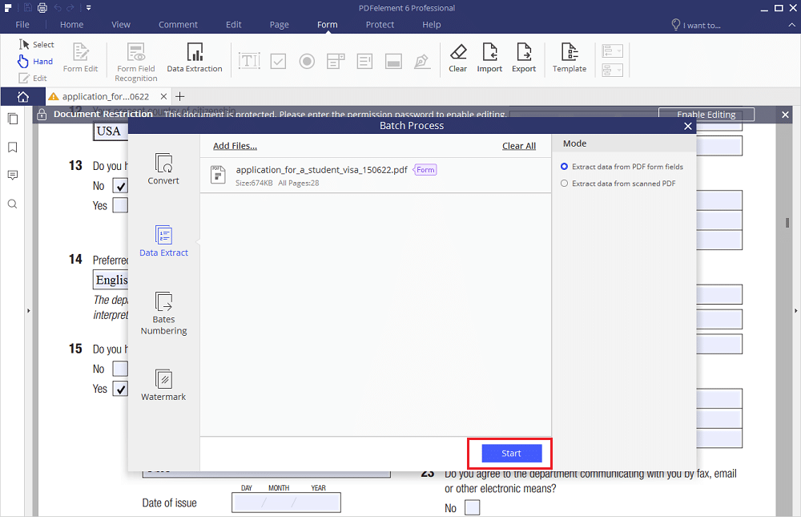
Task: Click the Date of issue field
Action: pos(286,503)
